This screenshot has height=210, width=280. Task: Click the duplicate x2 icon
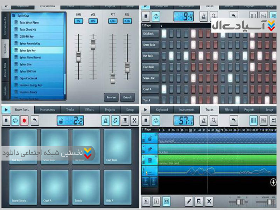point(199,201)
